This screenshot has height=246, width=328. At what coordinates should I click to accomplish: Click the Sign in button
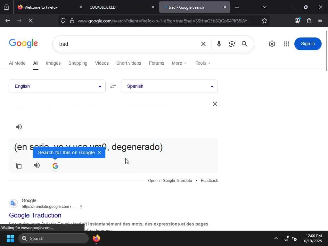point(308,44)
